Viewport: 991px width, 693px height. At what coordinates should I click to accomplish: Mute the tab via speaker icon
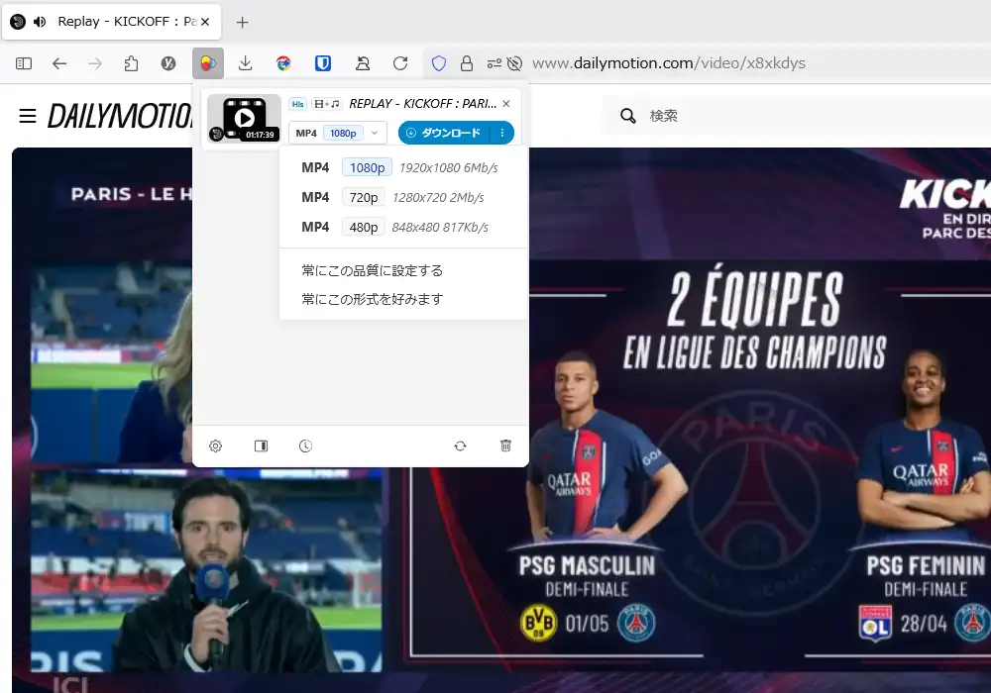[40, 22]
